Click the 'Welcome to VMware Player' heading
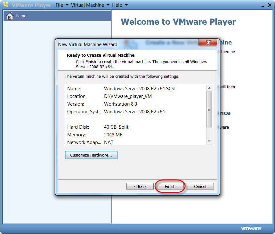 click(x=178, y=22)
